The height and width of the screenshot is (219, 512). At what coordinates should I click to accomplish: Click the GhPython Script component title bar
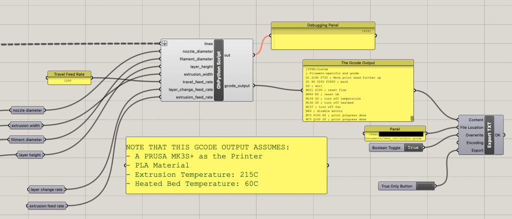point(218,70)
